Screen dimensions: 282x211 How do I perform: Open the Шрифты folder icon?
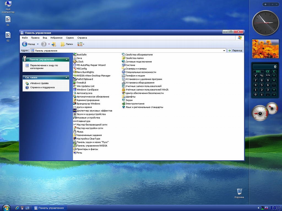click(124, 96)
